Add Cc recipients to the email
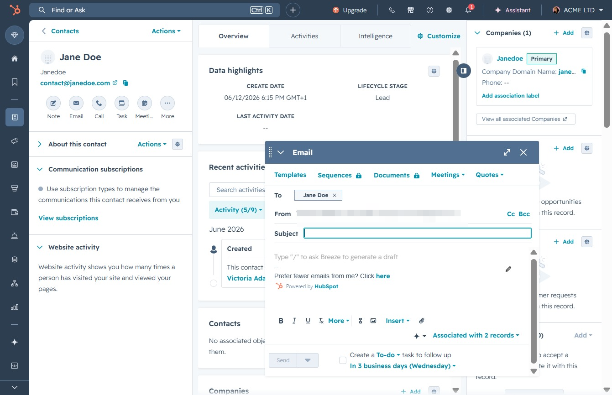Image resolution: width=612 pixels, height=395 pixels. [511, 214]
